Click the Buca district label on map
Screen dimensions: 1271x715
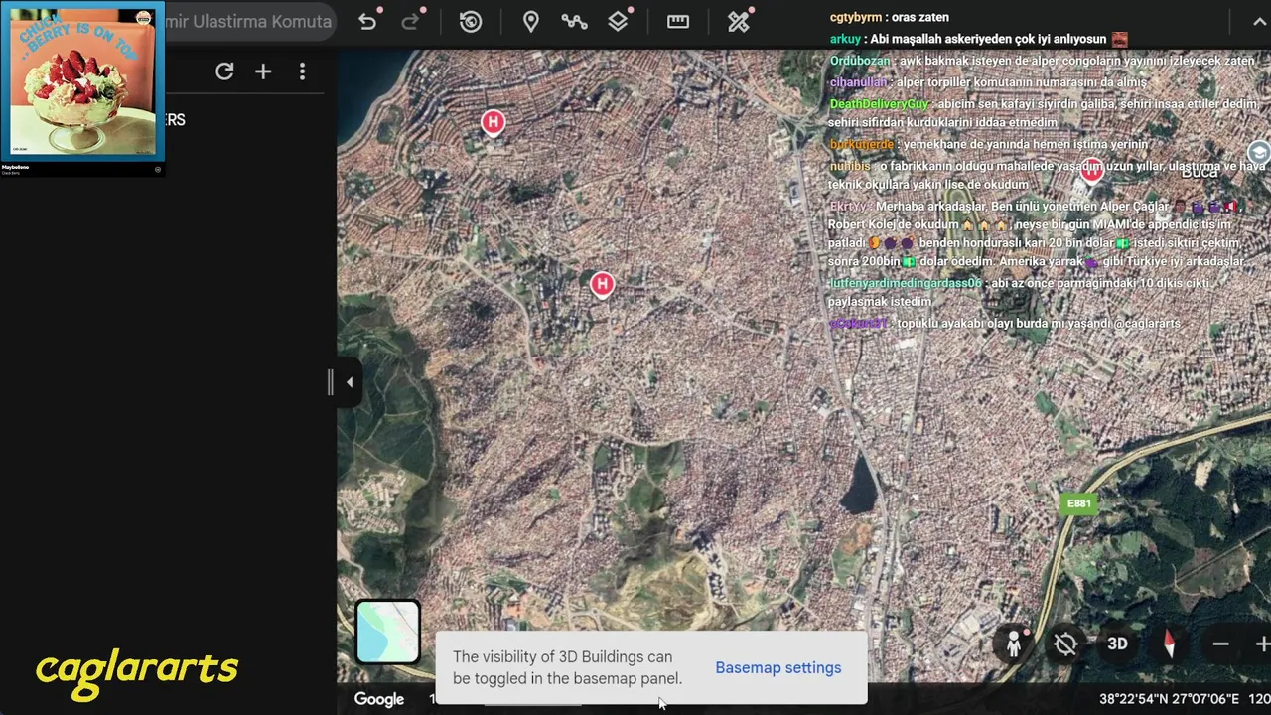[1200, 172]
